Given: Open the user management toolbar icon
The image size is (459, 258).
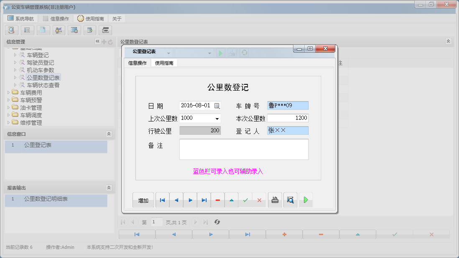Looking at the screenshot, I should [59, 30].
